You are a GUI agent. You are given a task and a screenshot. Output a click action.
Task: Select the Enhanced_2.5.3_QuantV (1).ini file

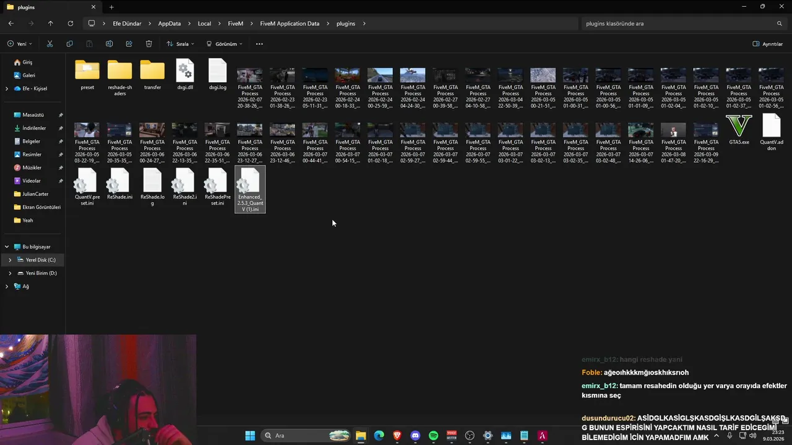tap(250, 190)
